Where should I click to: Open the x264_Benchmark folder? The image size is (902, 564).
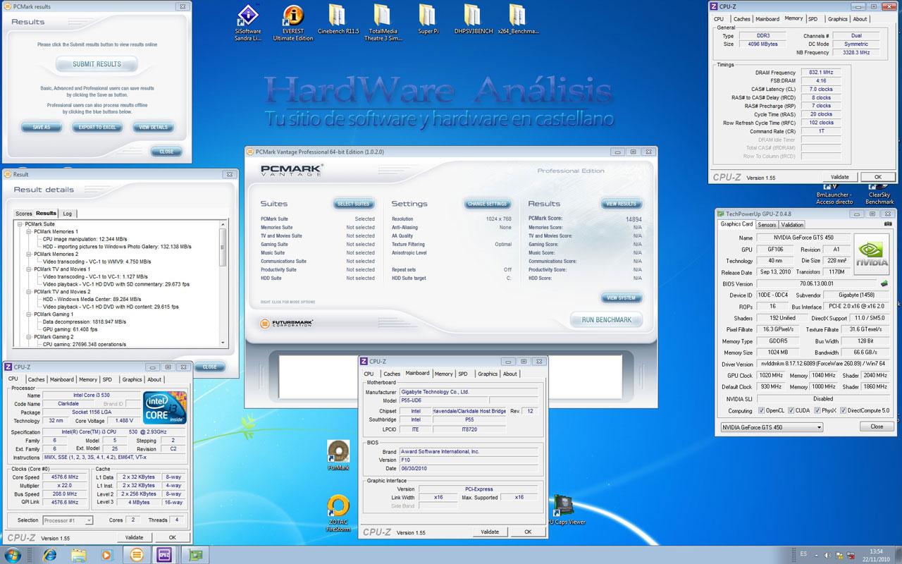click(x=518, y=20)
